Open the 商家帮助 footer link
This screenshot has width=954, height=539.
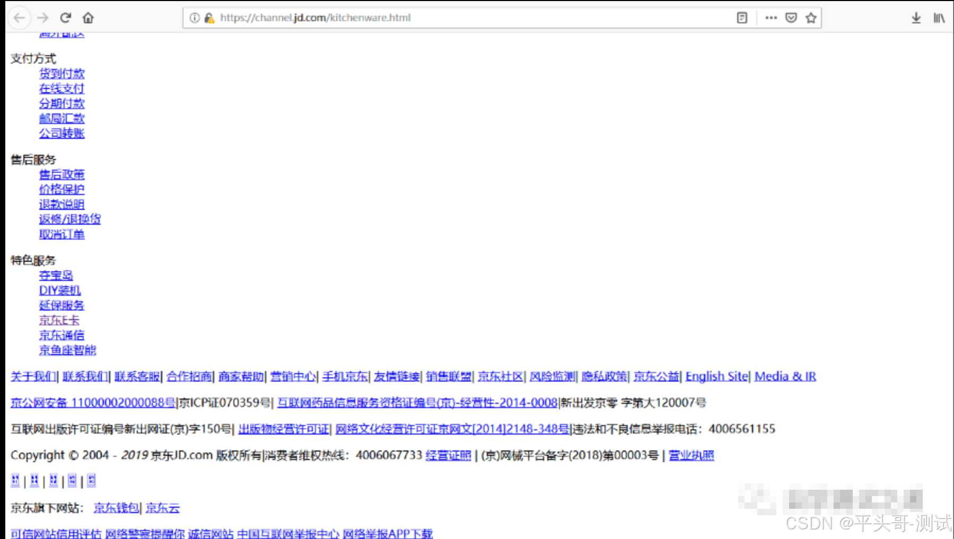pos(241,376)
